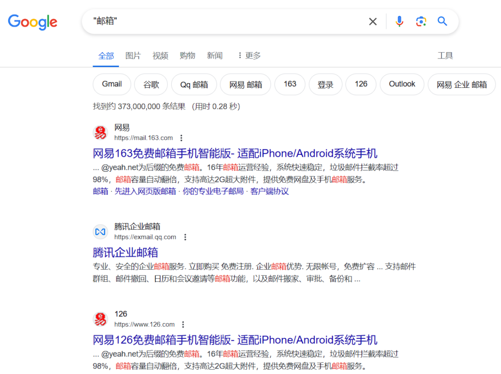Open options menu beside mail.163.com URL
Viewport: 501px width, 374px height.
coord(181,138)
